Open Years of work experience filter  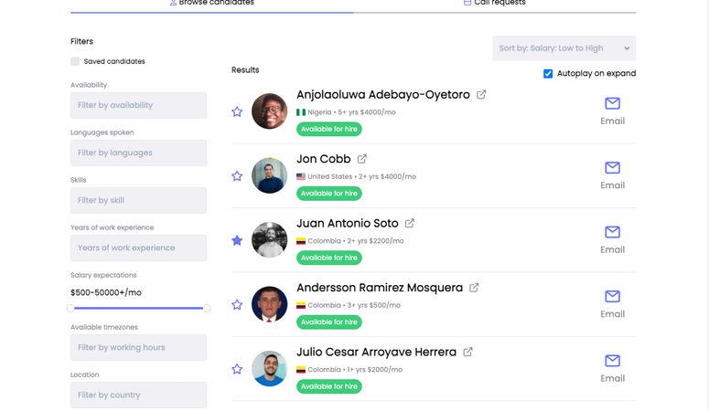138,248
